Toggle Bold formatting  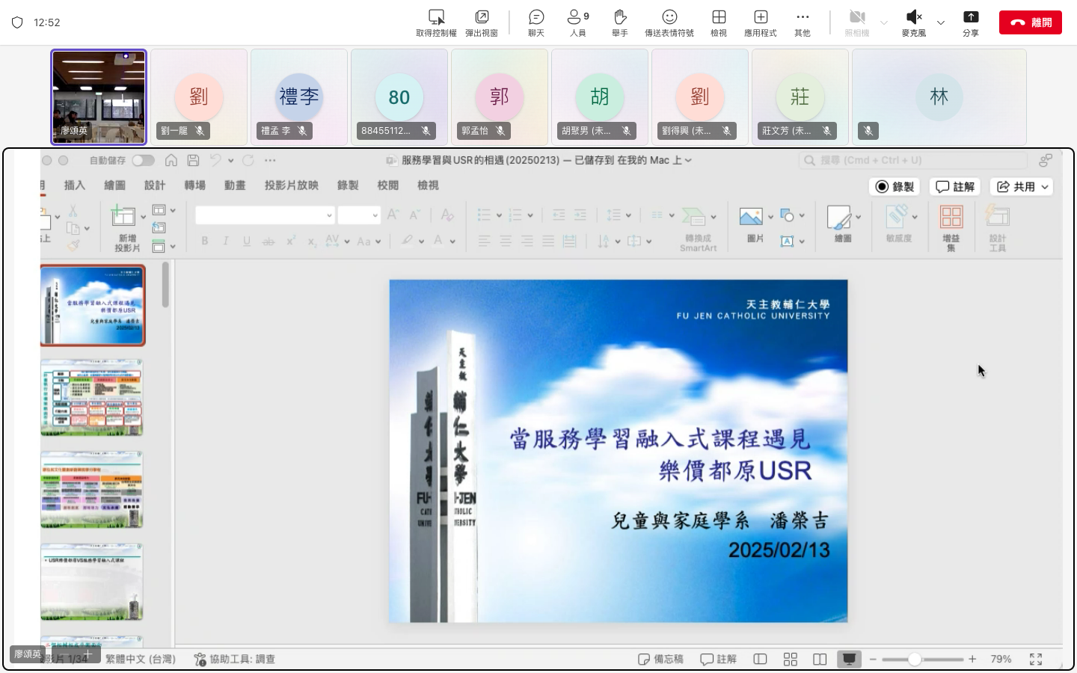coord(204,241)
